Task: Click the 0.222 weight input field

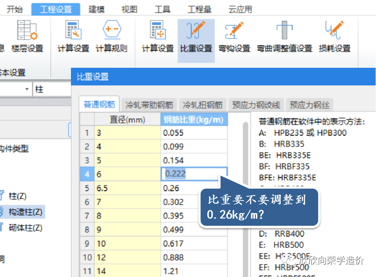Action: click(x=194, y=174)
